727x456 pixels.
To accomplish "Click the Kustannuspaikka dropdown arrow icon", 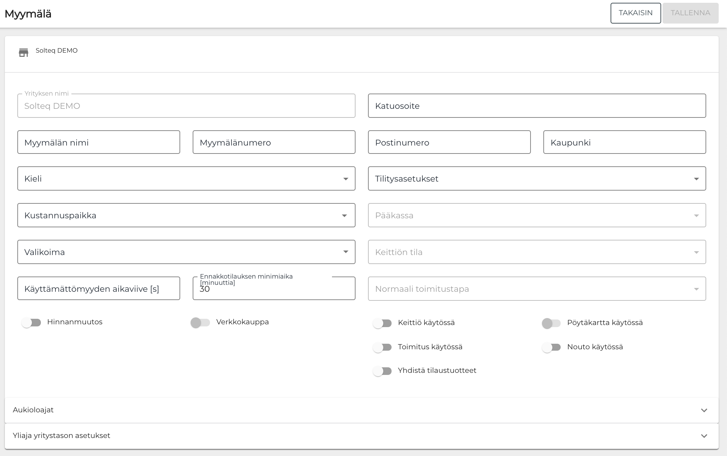I will point(344,216).
